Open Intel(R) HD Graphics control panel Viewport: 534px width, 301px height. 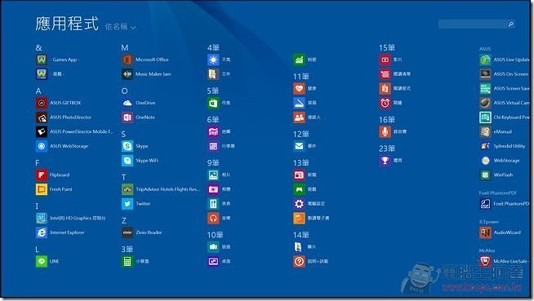(71, 218)
